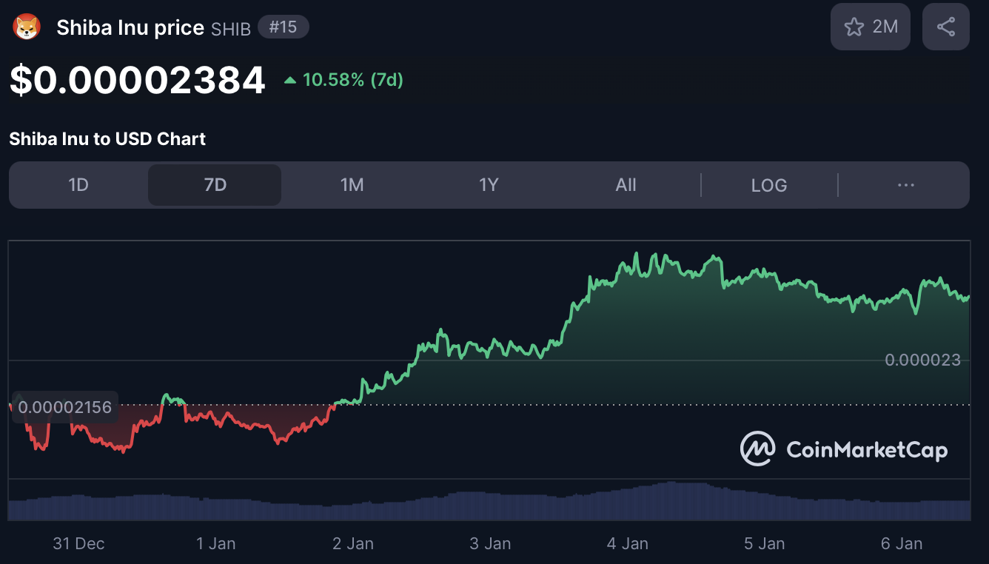Click the Shiba Inu coin logo
The width and height of the screenshot is (989, 564).
pos(27,27)
